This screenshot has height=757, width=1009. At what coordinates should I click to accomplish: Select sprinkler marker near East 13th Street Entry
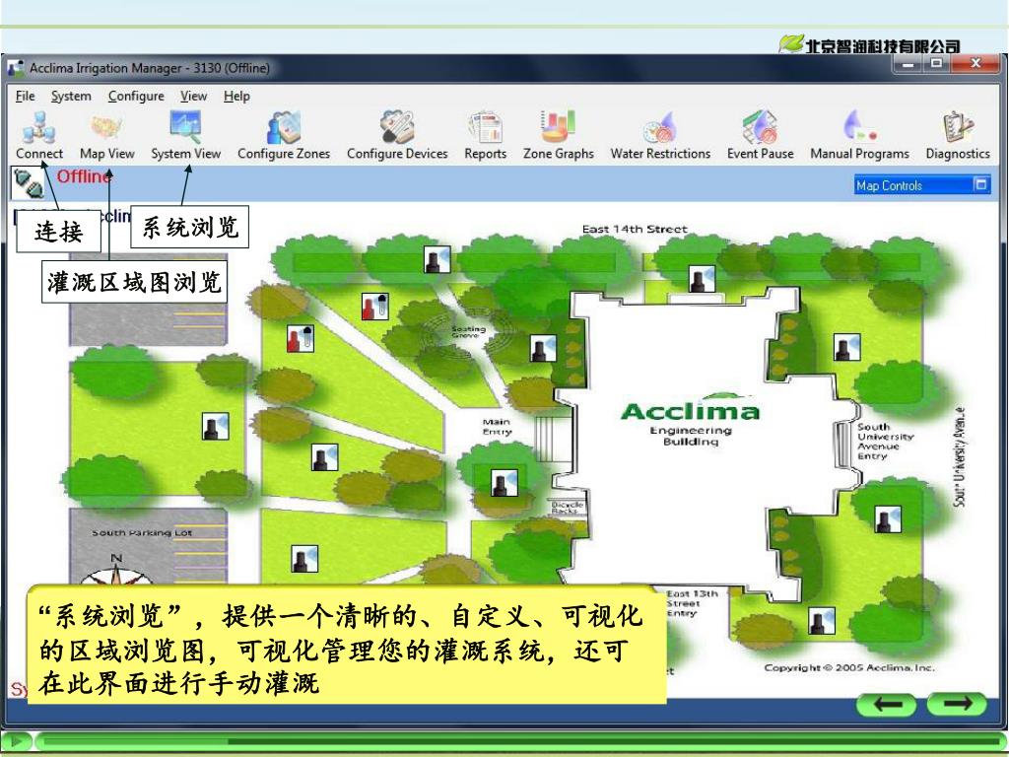coord(821,621)
